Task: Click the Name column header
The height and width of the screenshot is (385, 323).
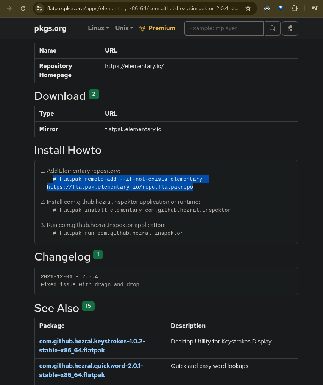Action: click(x=48, y=51)
